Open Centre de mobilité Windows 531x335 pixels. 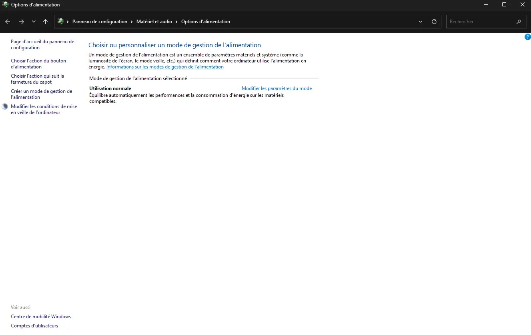coord(41,317)
